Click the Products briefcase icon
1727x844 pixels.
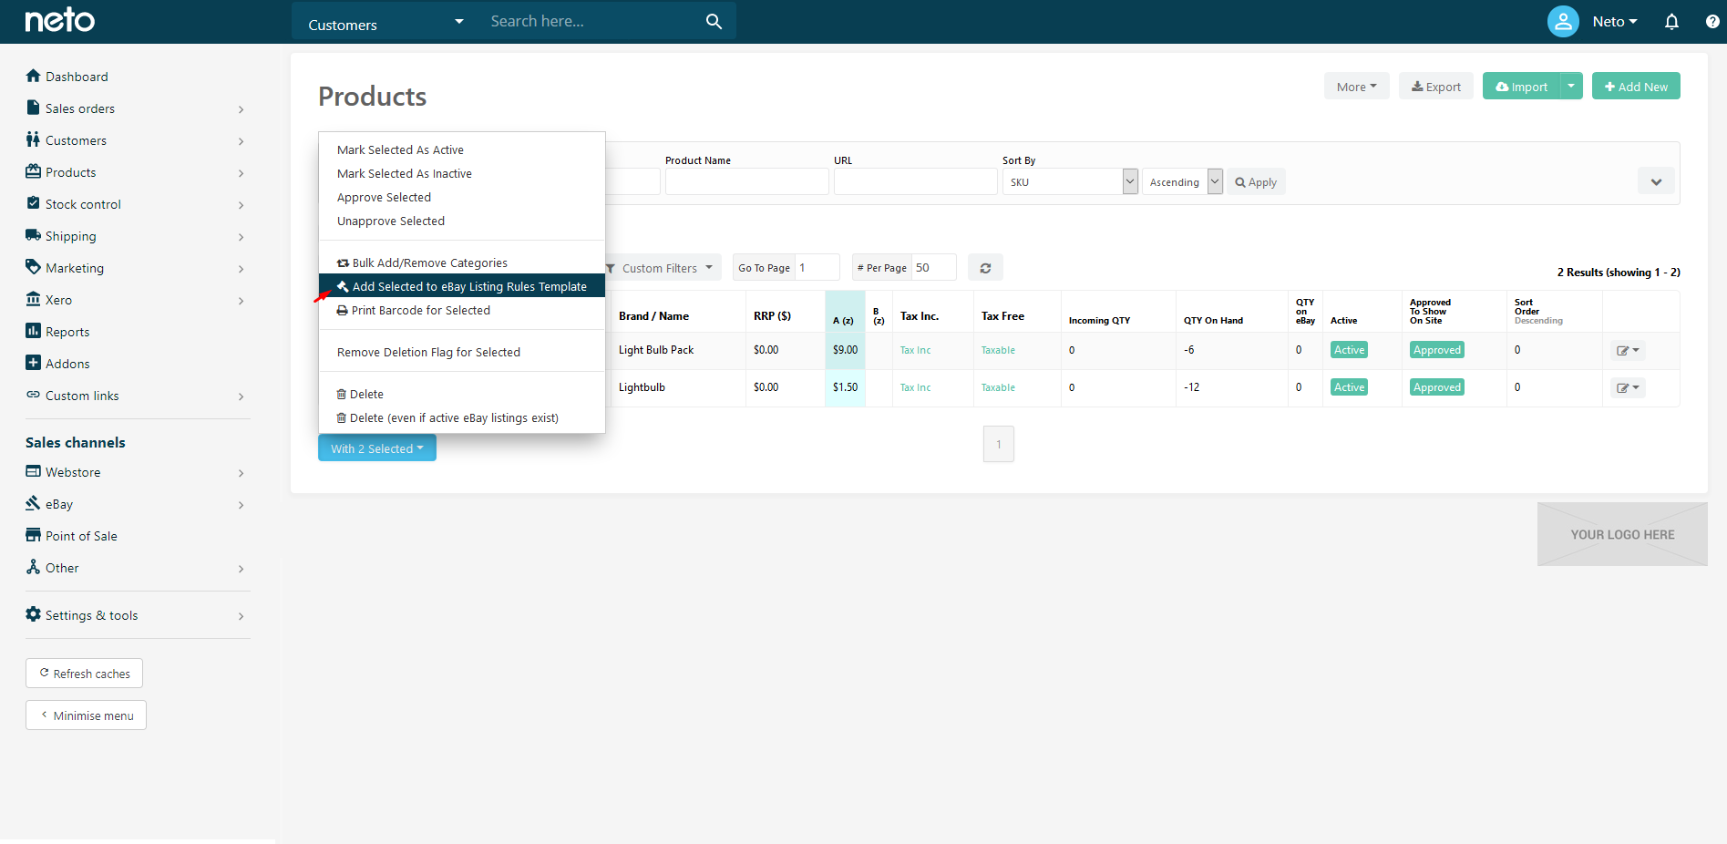[34, 171]
